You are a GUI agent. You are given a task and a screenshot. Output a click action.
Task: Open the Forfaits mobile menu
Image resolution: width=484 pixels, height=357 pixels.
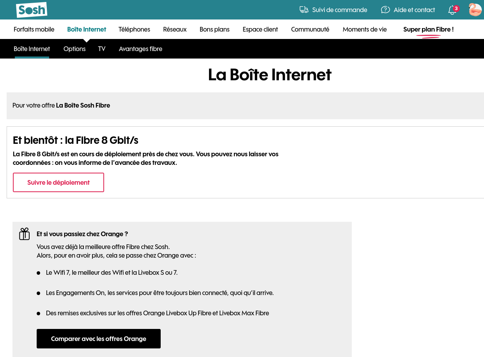(34, 29)
